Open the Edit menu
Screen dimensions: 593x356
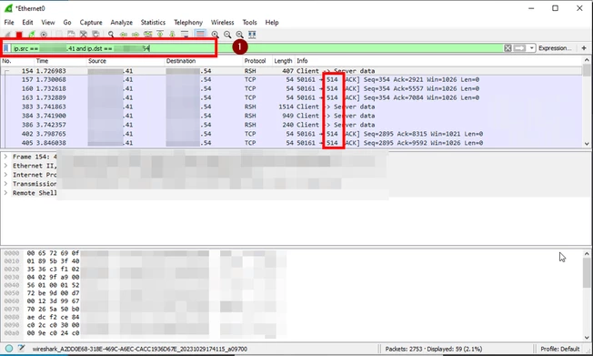[x=27, y=23]
